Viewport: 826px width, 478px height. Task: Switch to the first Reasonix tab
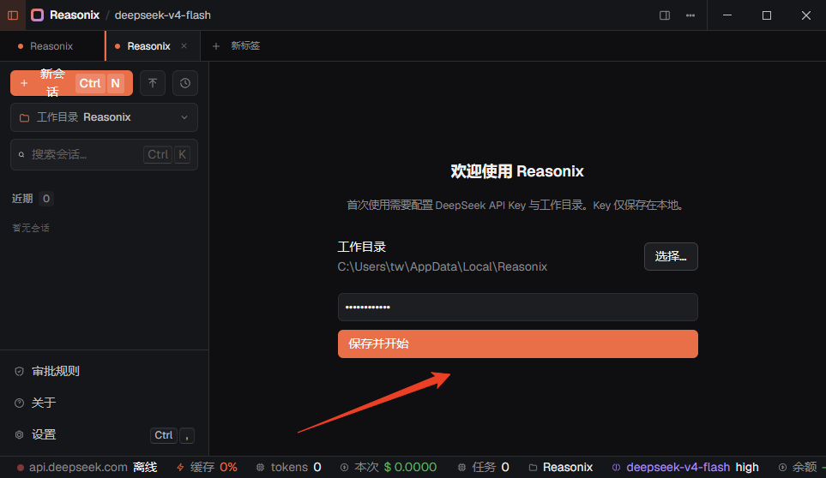[52, 46]
